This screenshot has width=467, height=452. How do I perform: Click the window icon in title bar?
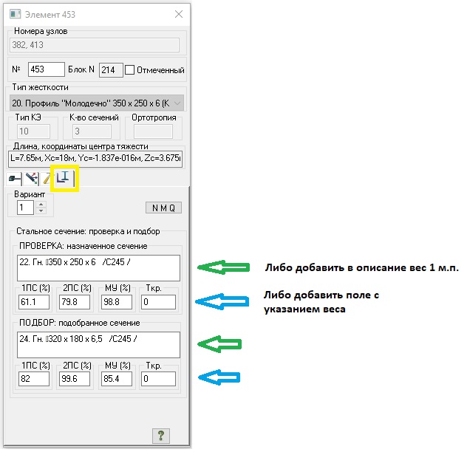click(x=16, y=14)
